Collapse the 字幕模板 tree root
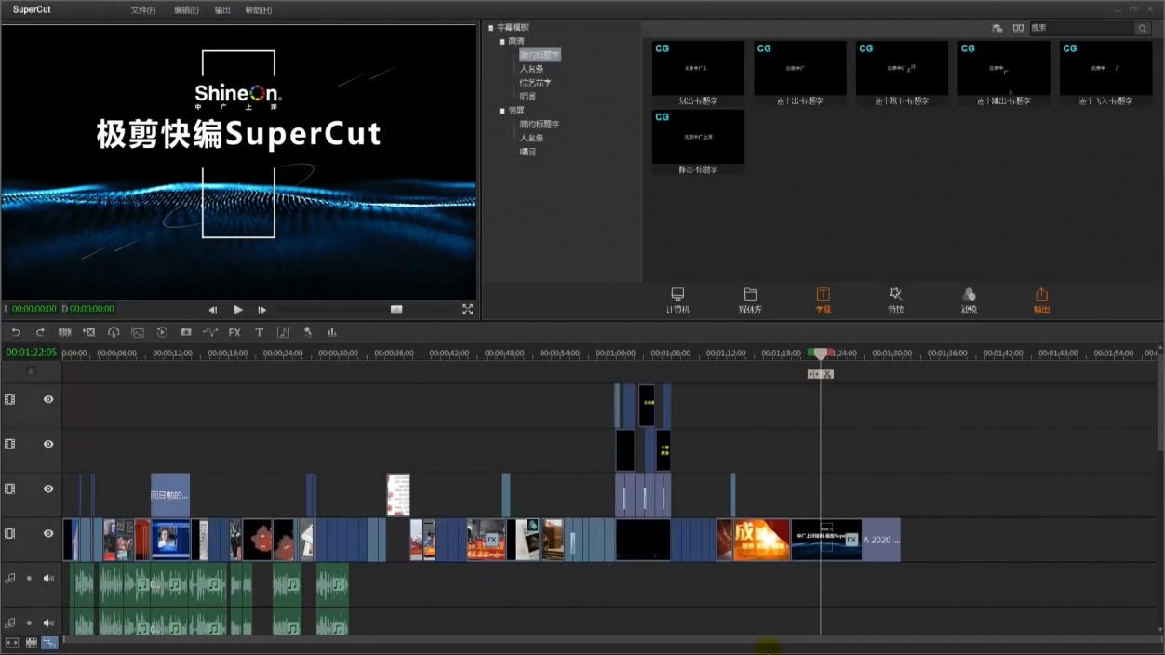Viewport: 1165px width, 655px height. pyautogui.click(x=490, y=28)
